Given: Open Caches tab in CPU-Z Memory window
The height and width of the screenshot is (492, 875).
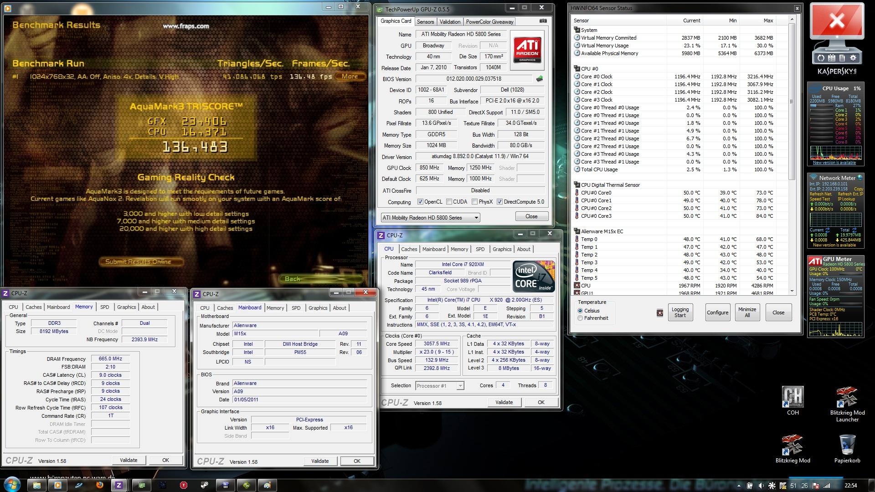Looking at the screenshot, I should click(33, 307).
